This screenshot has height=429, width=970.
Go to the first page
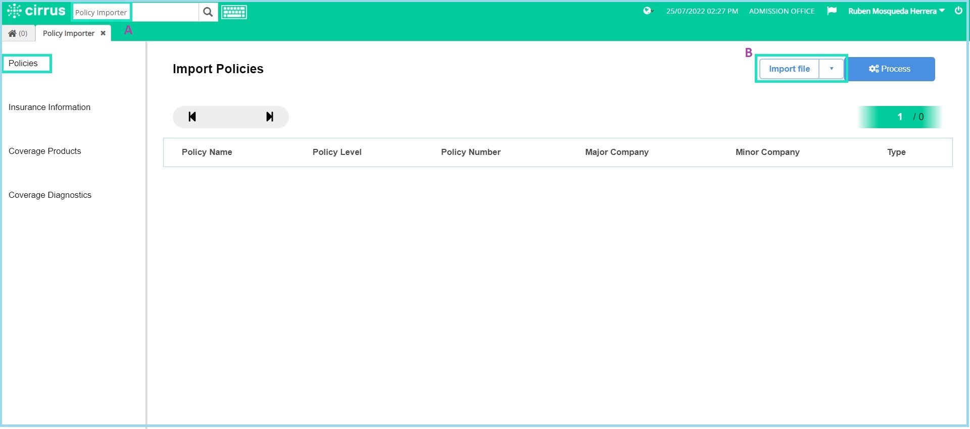(x=192, y=117)
